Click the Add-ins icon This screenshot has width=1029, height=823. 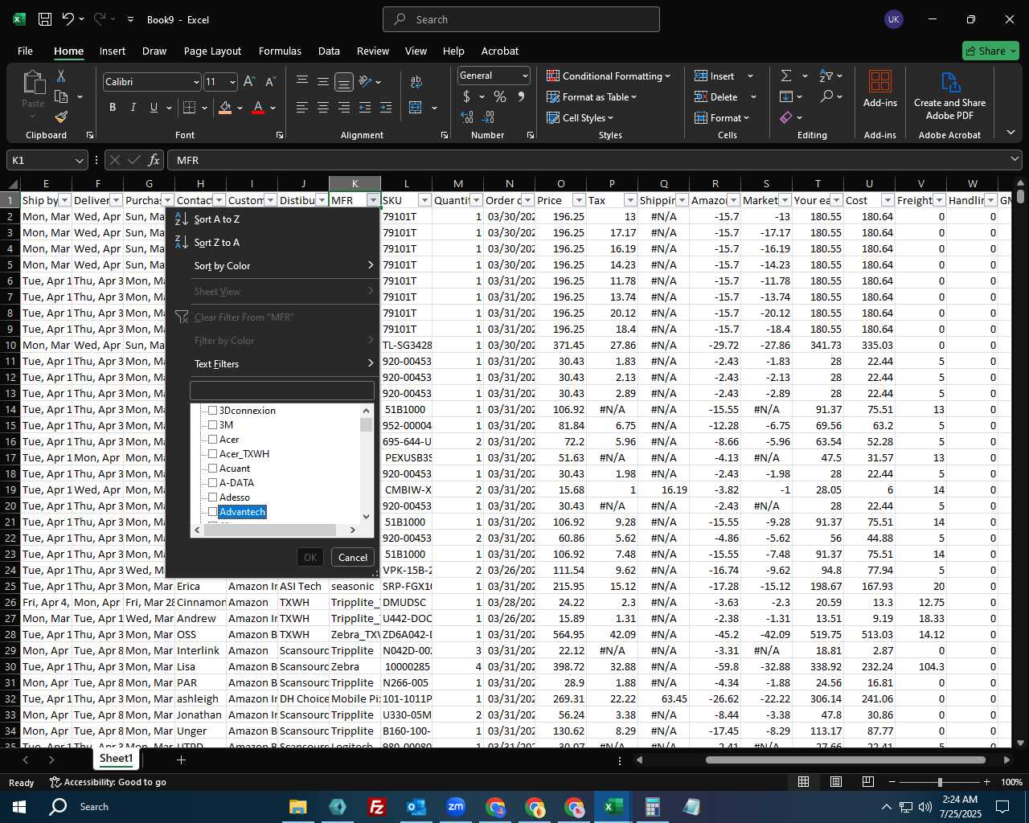tap(880, 88)
